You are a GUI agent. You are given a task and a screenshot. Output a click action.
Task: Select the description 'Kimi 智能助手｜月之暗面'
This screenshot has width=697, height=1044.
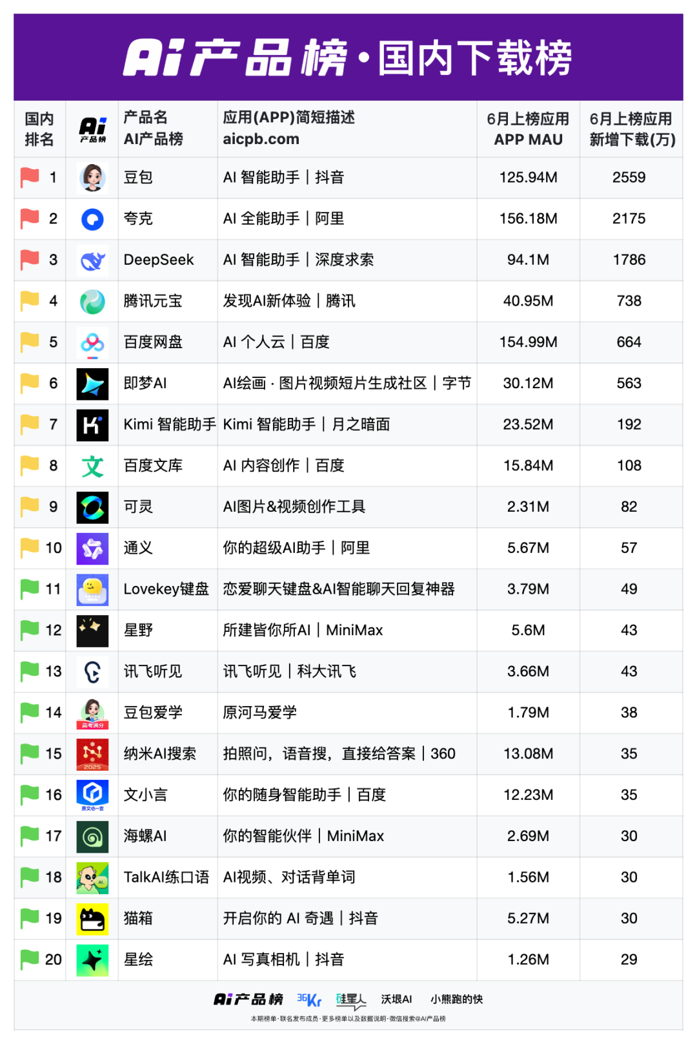click(x=307, y=424)
